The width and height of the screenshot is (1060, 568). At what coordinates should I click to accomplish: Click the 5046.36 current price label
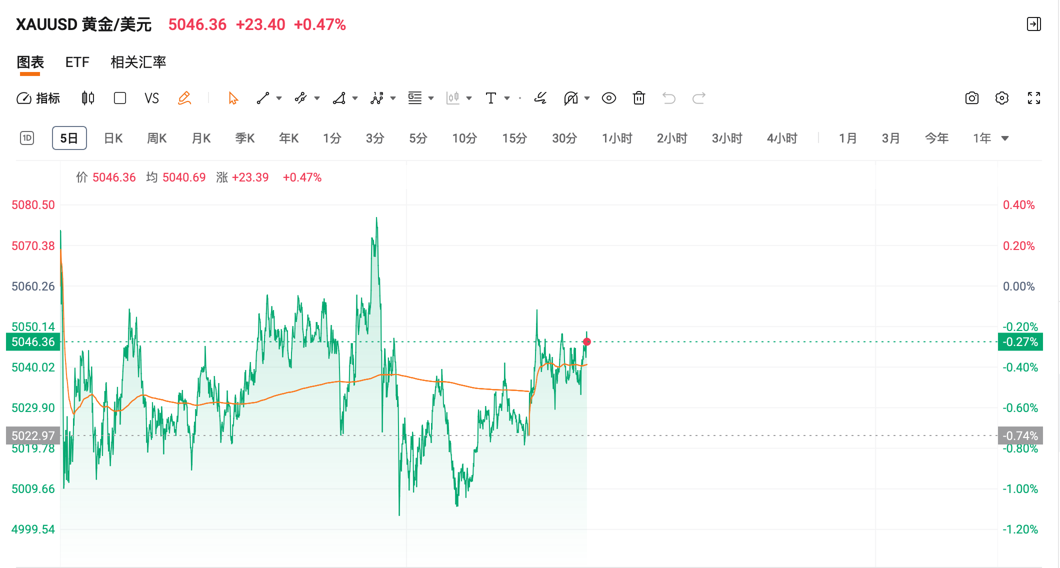pos(33,342)
